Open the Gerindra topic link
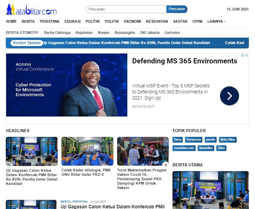Image resolution: width=255 pixels, height=209 pixels. click(x=172, y=33)
